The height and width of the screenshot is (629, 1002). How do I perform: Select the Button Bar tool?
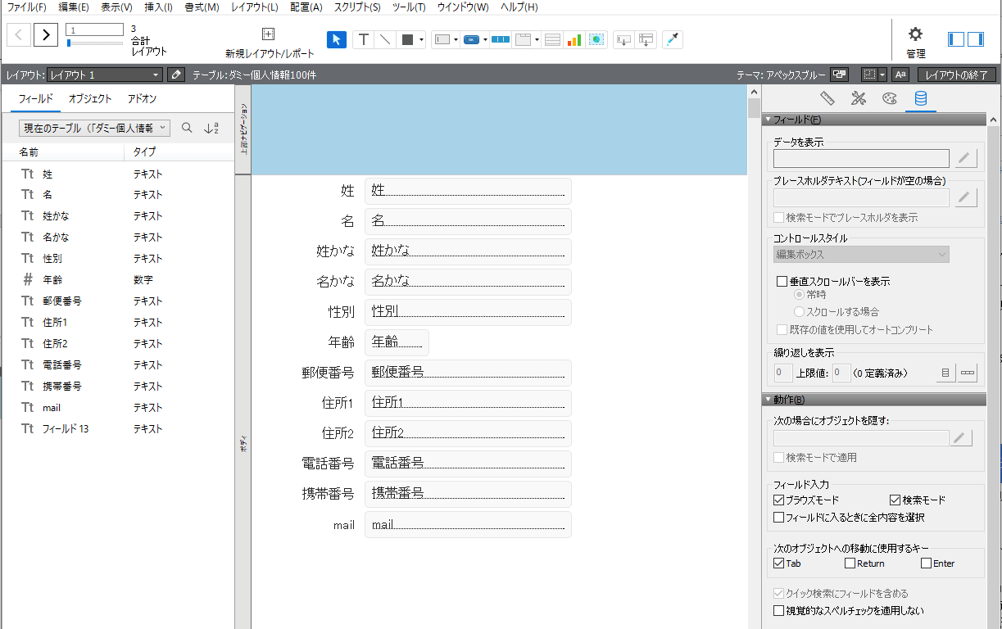[x=501, y=39]
